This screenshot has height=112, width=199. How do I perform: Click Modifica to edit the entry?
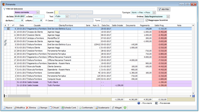pyautogui.click(x=19, y=108)
